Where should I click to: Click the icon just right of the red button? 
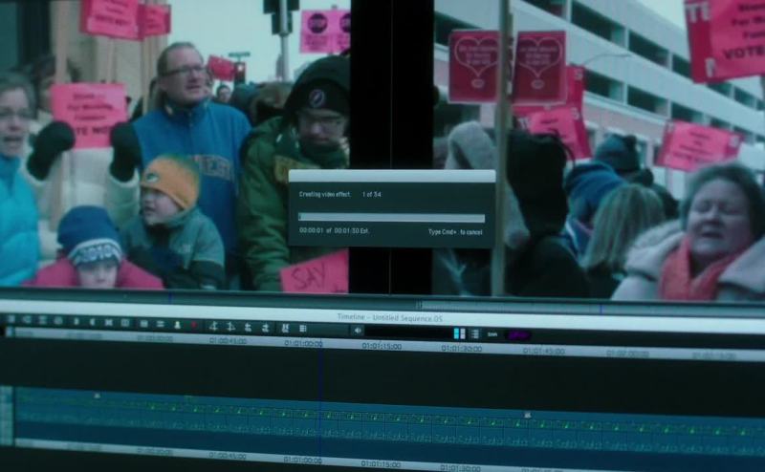(213, 326)
